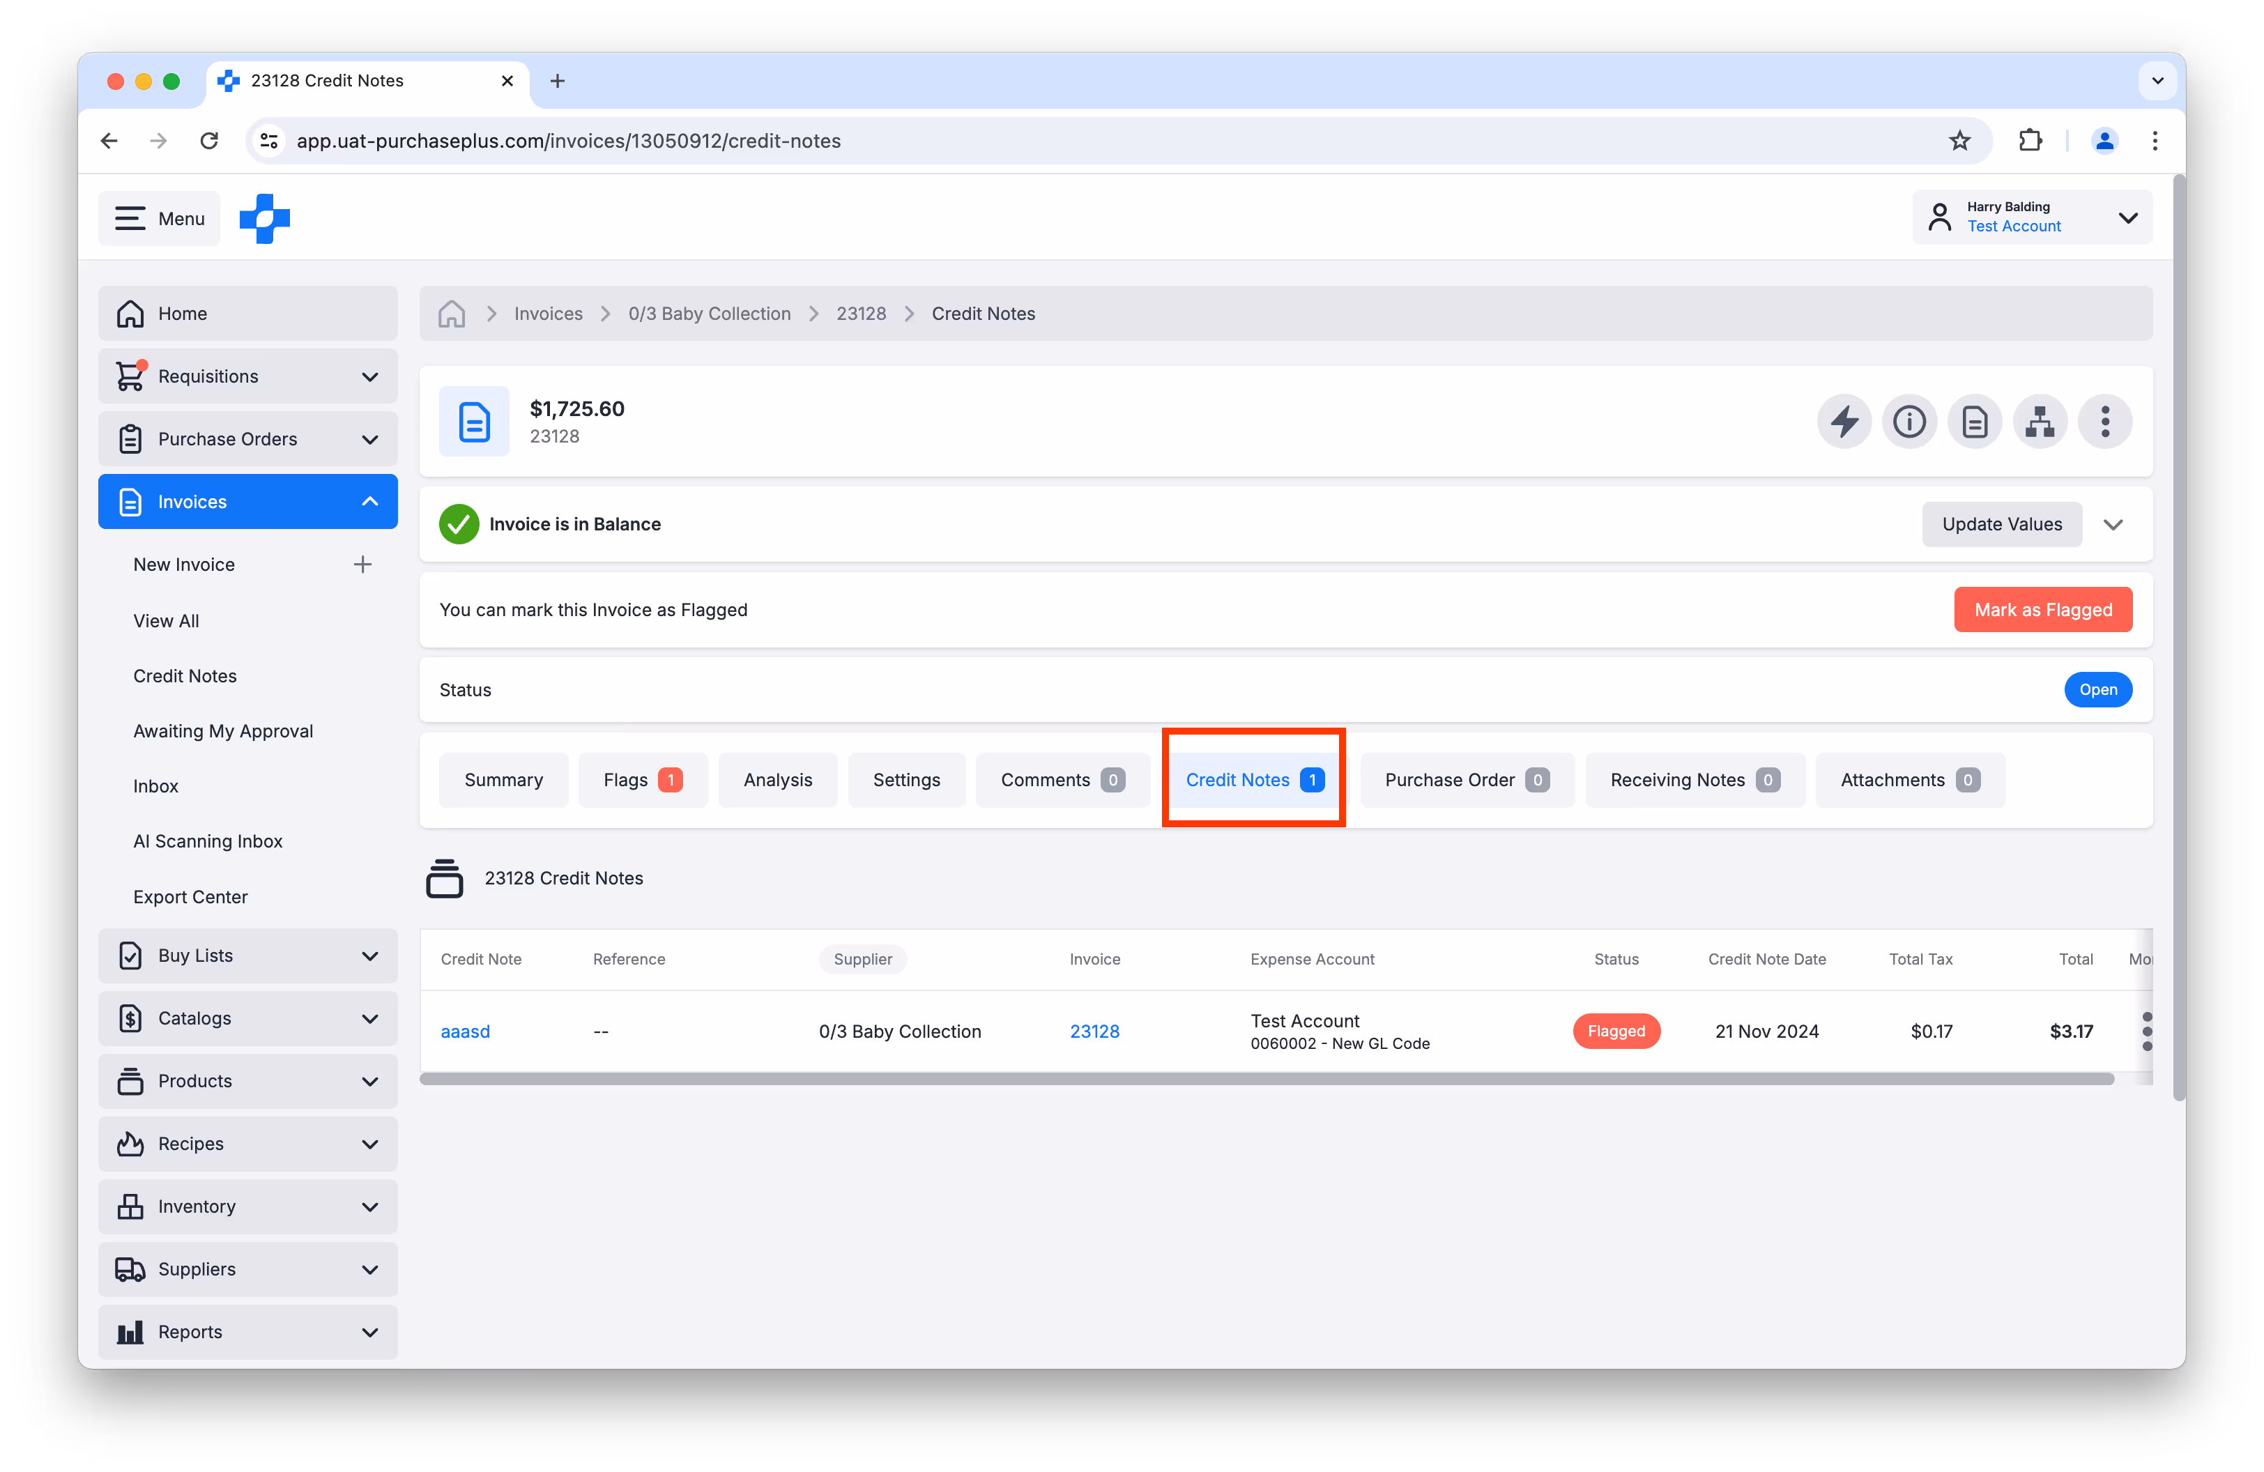Switch to the Flags tab
The width and height of the screenshot is (2264, 1472).
coord(642,780)
